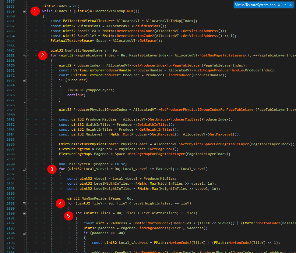Click the NumNonResidentPages declaration on line 2097
The height and width of the screenshot is (253, 296).
101,198
